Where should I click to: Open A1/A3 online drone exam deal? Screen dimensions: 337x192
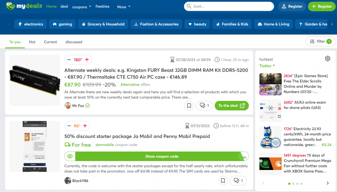[x=305, y=105]
